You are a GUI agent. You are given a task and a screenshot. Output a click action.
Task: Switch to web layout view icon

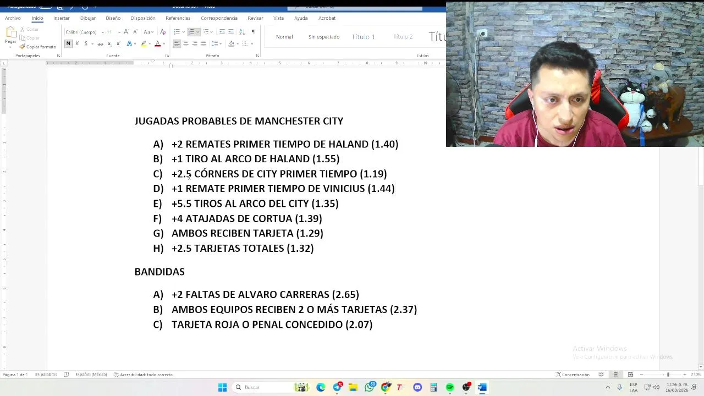[x=630, y=375]
